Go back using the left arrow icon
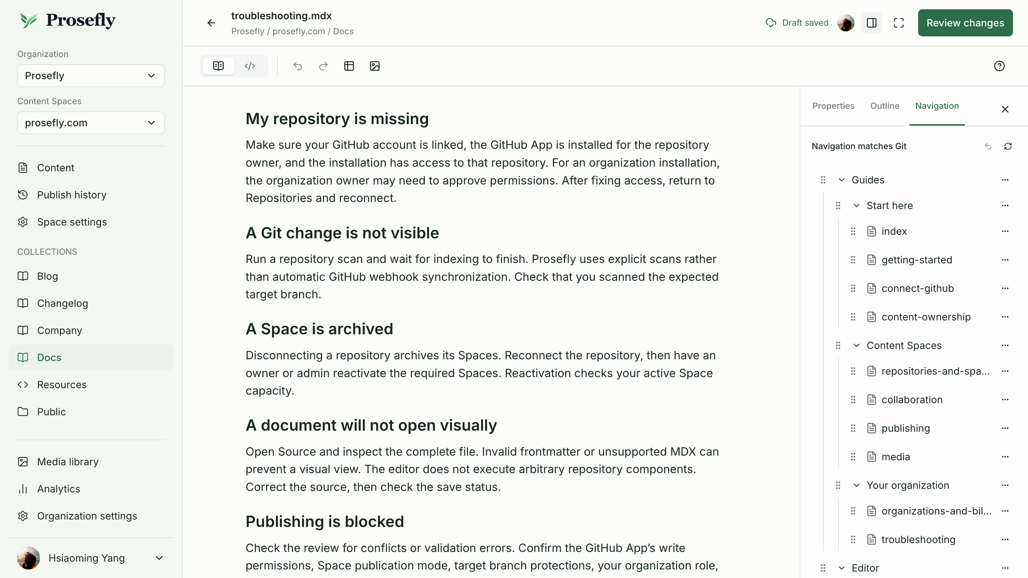The width and height of the screenshot is (1028, 578). tap(211, 23)
